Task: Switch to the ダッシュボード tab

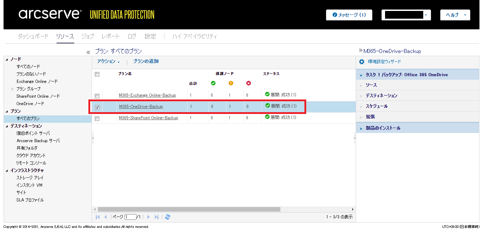Action: click(x=33, y=36)
